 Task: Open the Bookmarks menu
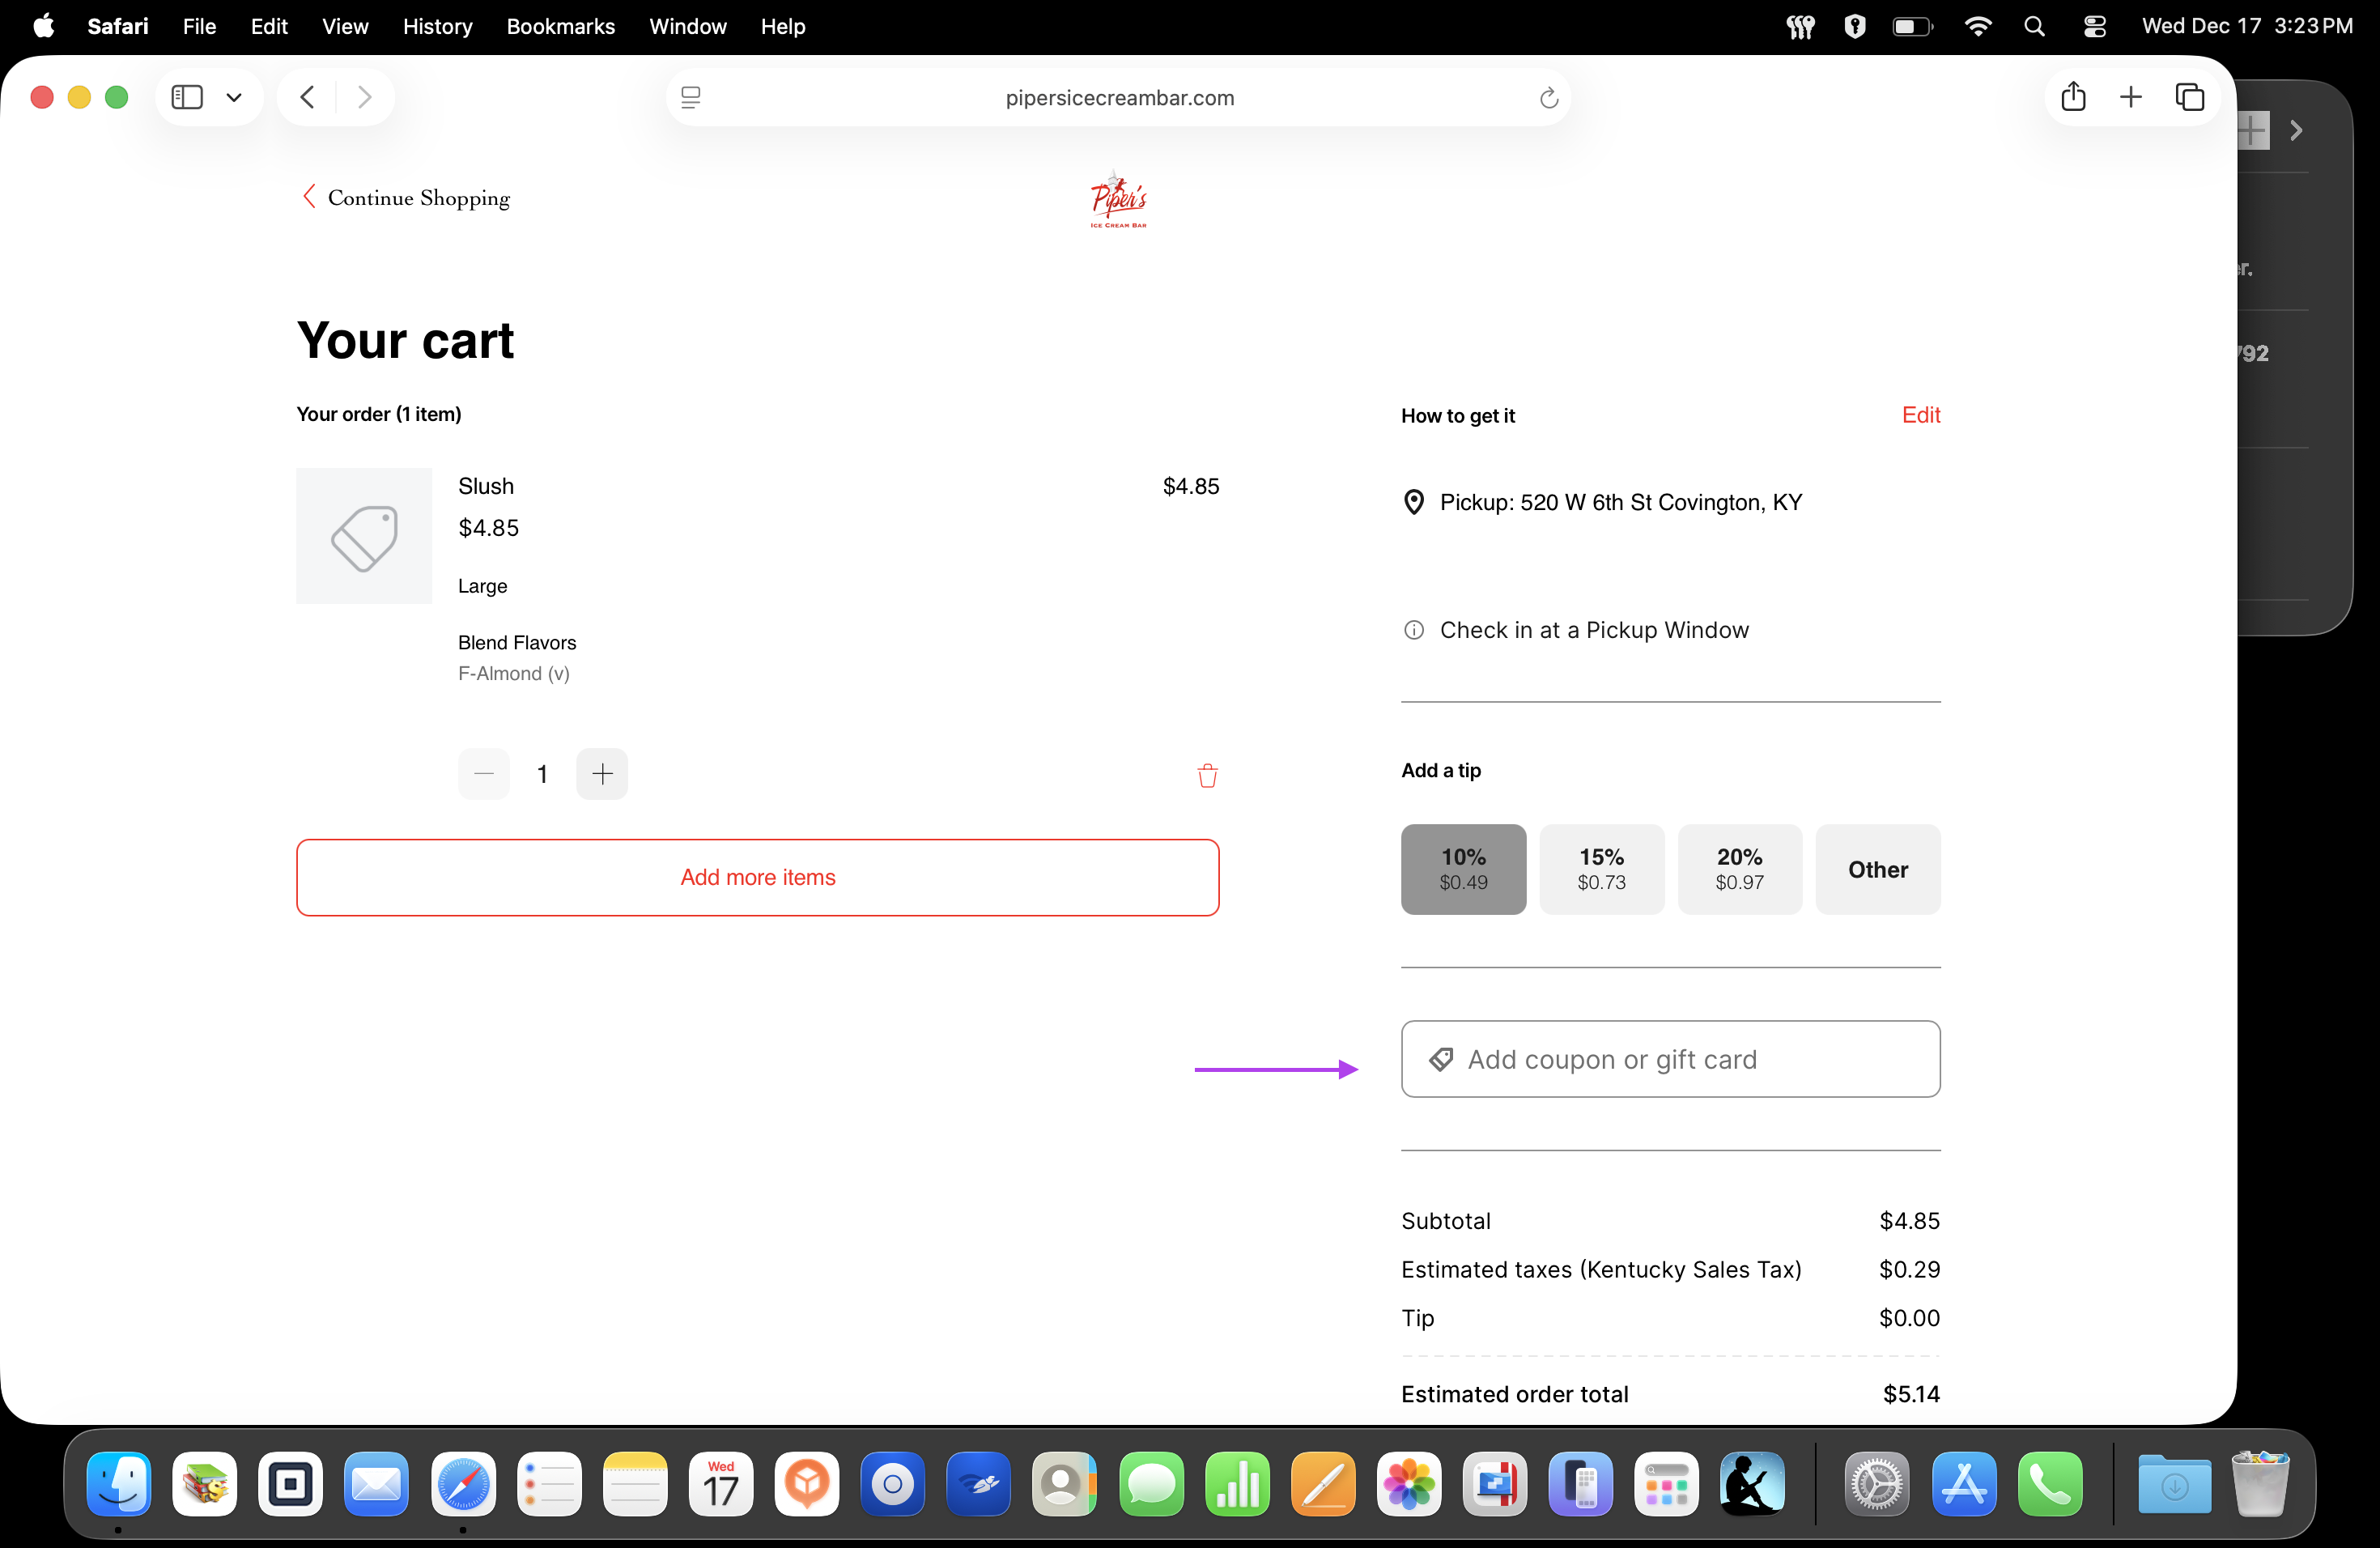[x=560, y=26]
